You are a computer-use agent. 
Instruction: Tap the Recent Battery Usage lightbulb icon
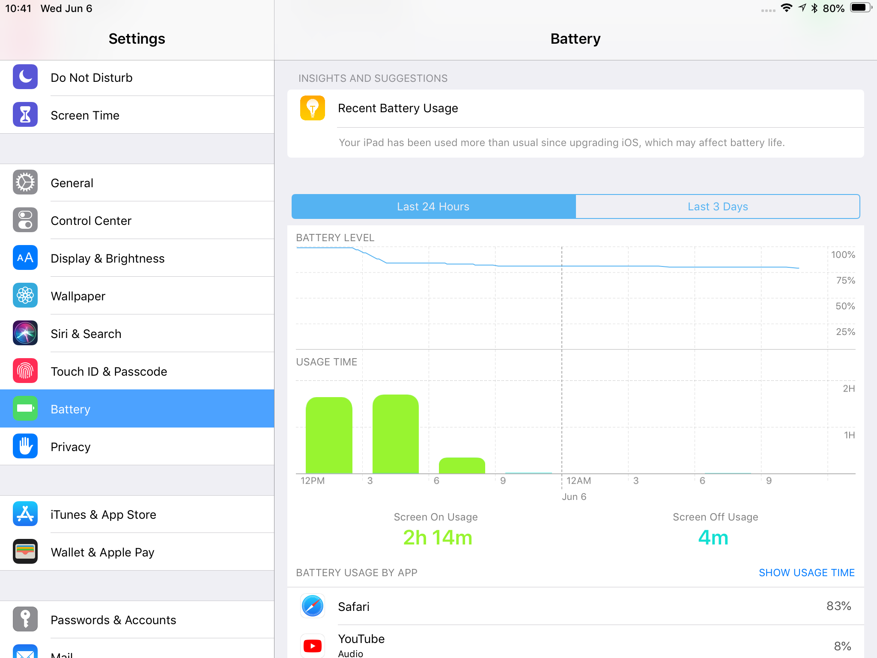point(313,108)
